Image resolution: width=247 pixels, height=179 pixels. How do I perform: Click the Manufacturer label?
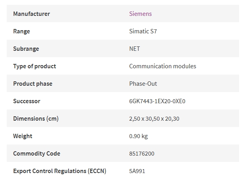[x=31, y=14]
